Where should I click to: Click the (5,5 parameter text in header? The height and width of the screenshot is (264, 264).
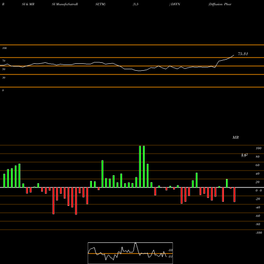click(136, 4)
